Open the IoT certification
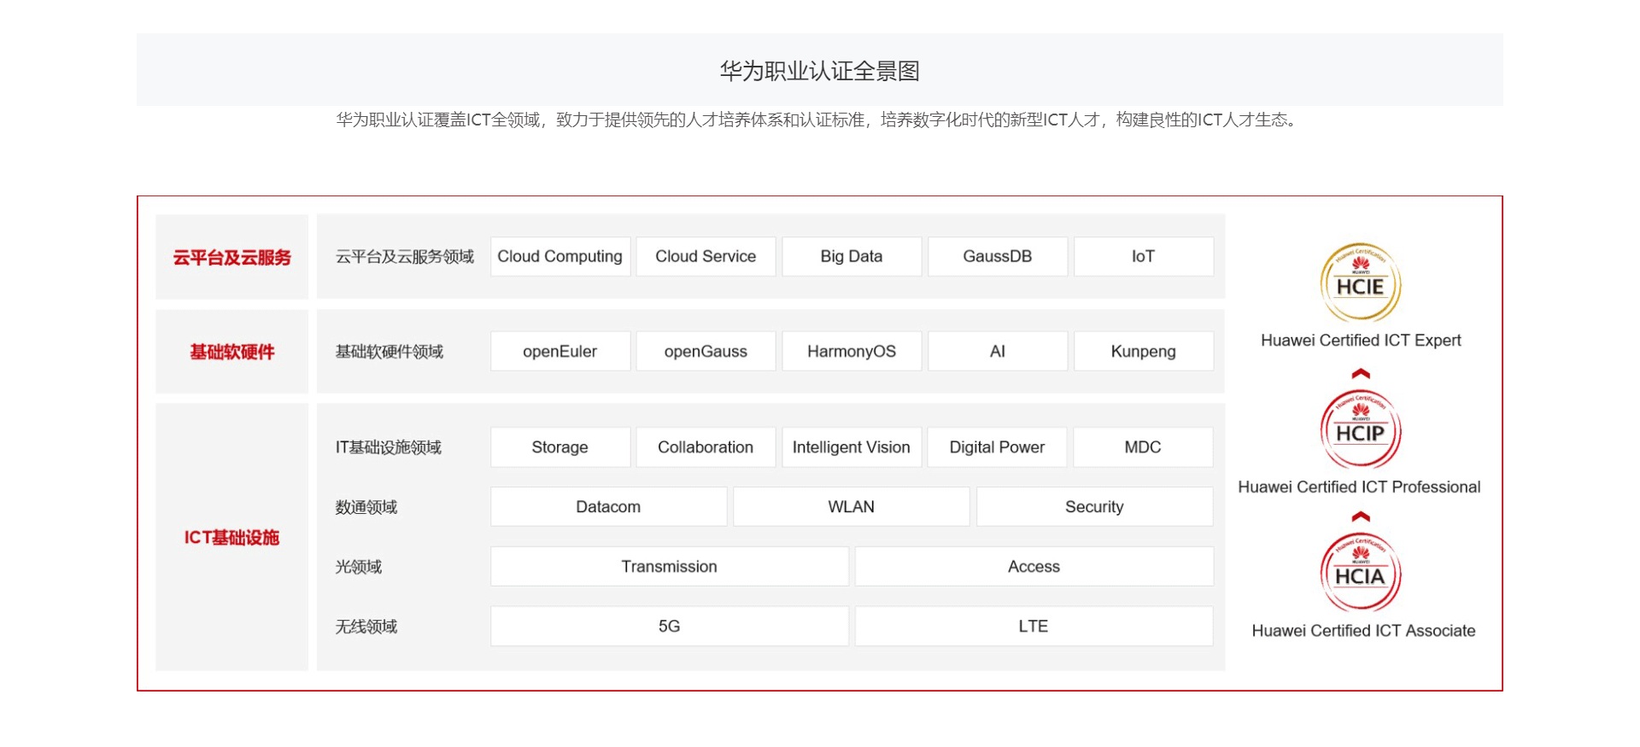The image size is (1640, 747). pos(1144,256)
